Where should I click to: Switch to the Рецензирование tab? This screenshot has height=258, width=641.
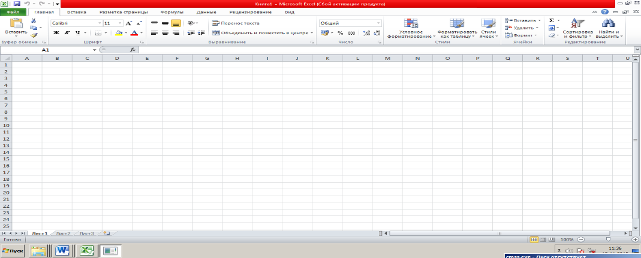[250, 12]
